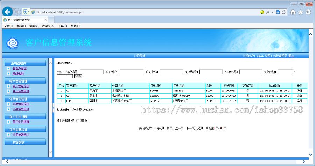Click arrow icon beside 订单信息添加
Screen dimensions: 315x166
point(8,104)
